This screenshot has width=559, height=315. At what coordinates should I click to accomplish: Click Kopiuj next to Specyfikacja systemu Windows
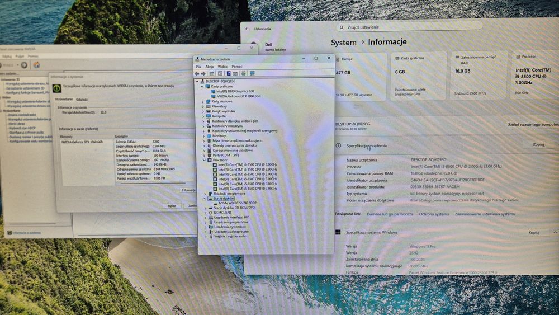(534, 233)
